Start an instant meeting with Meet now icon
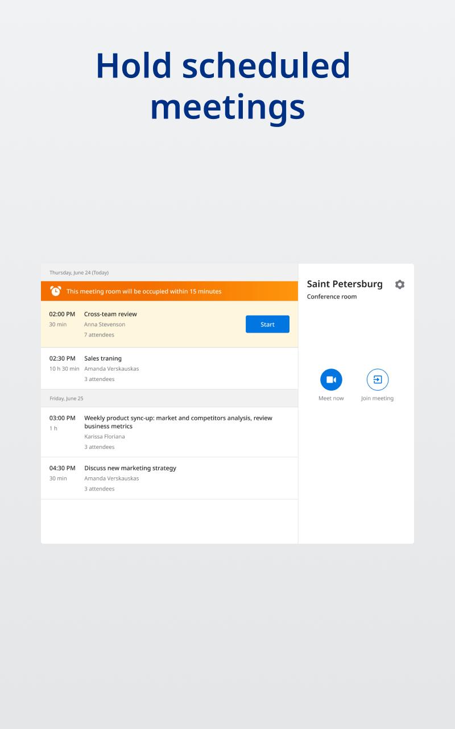The width and height of the screenshot is (455, 729). (331, 379)
